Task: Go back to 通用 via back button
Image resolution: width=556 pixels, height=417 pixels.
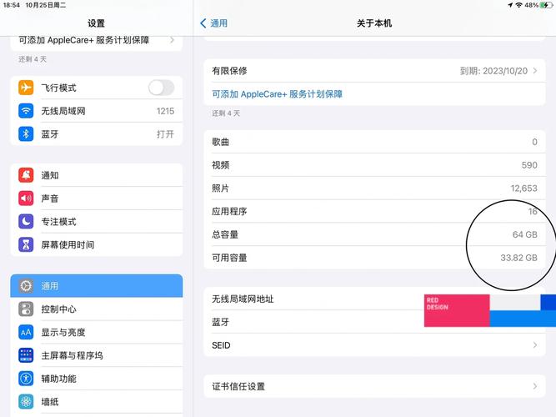Action: tap(214, 23)
